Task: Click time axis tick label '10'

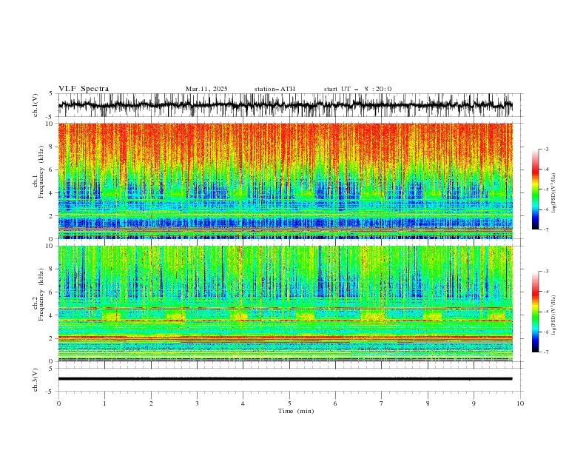Action: pos(520,403)
